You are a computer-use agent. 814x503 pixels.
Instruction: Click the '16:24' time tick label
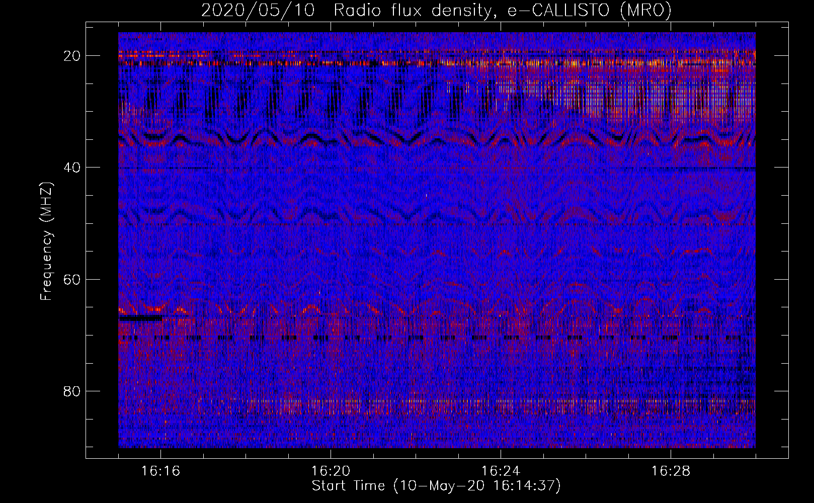coord(501,471)
